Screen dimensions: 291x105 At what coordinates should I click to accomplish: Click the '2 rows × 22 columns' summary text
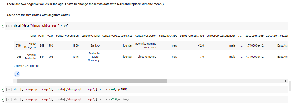pos(26,66)
